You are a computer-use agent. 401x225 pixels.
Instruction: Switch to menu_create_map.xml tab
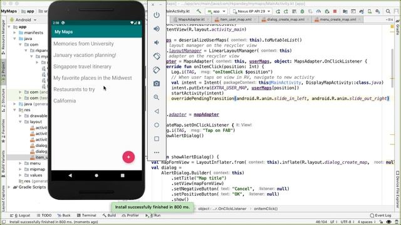tap(338, 19)
